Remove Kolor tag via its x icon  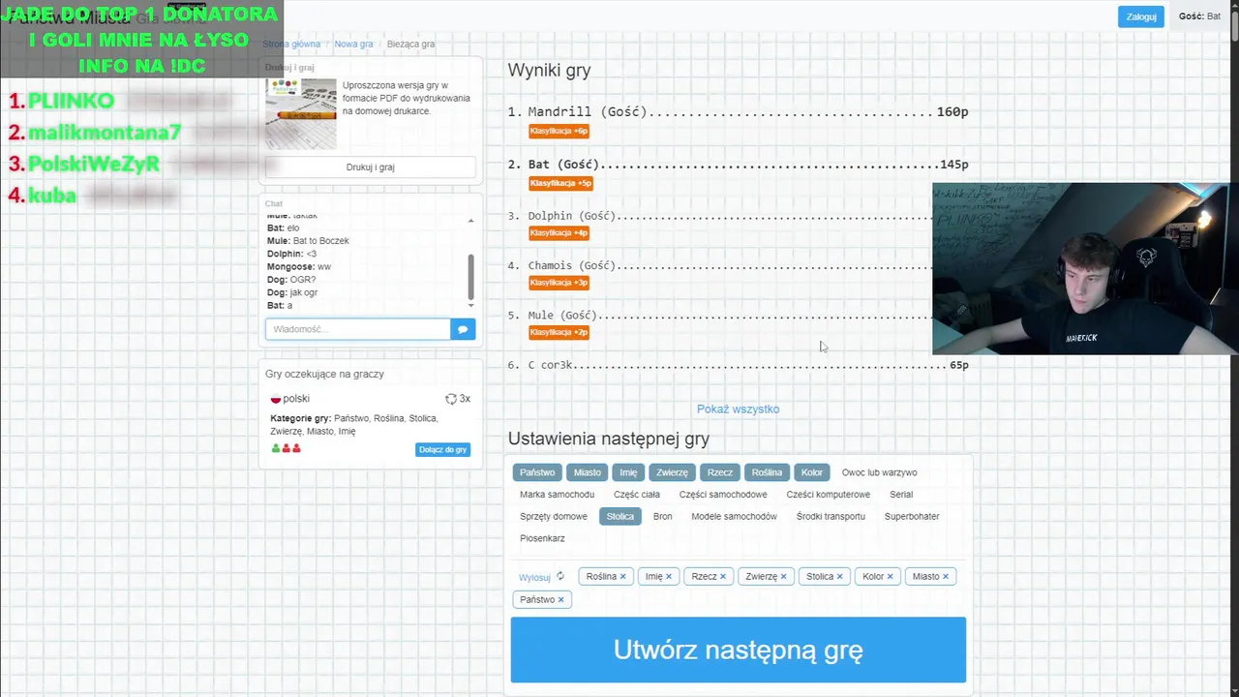(x=890, y=576)
